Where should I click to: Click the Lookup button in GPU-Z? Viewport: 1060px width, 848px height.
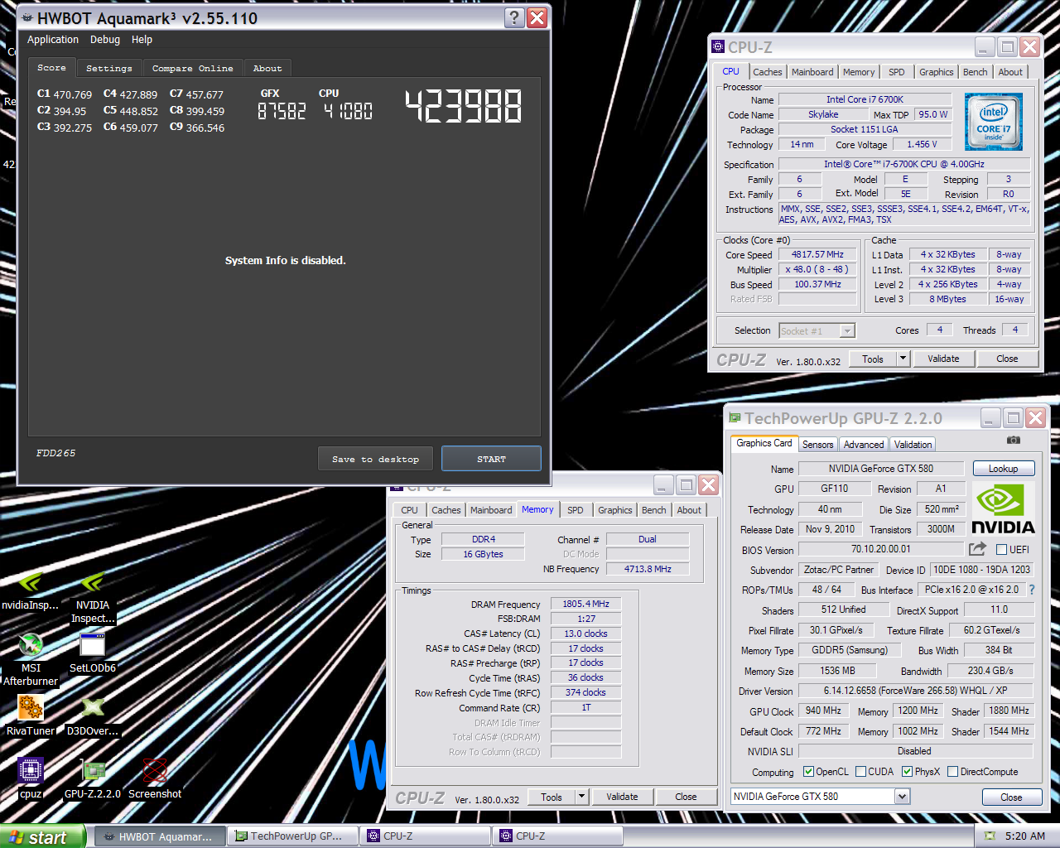(x=1003, y=469)
